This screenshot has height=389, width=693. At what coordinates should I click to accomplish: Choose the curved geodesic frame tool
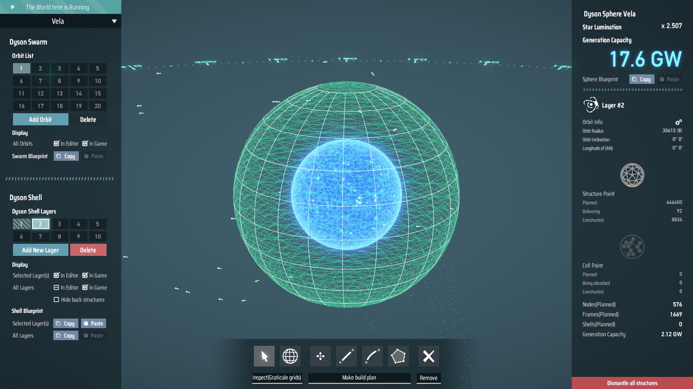coord(372,356)
